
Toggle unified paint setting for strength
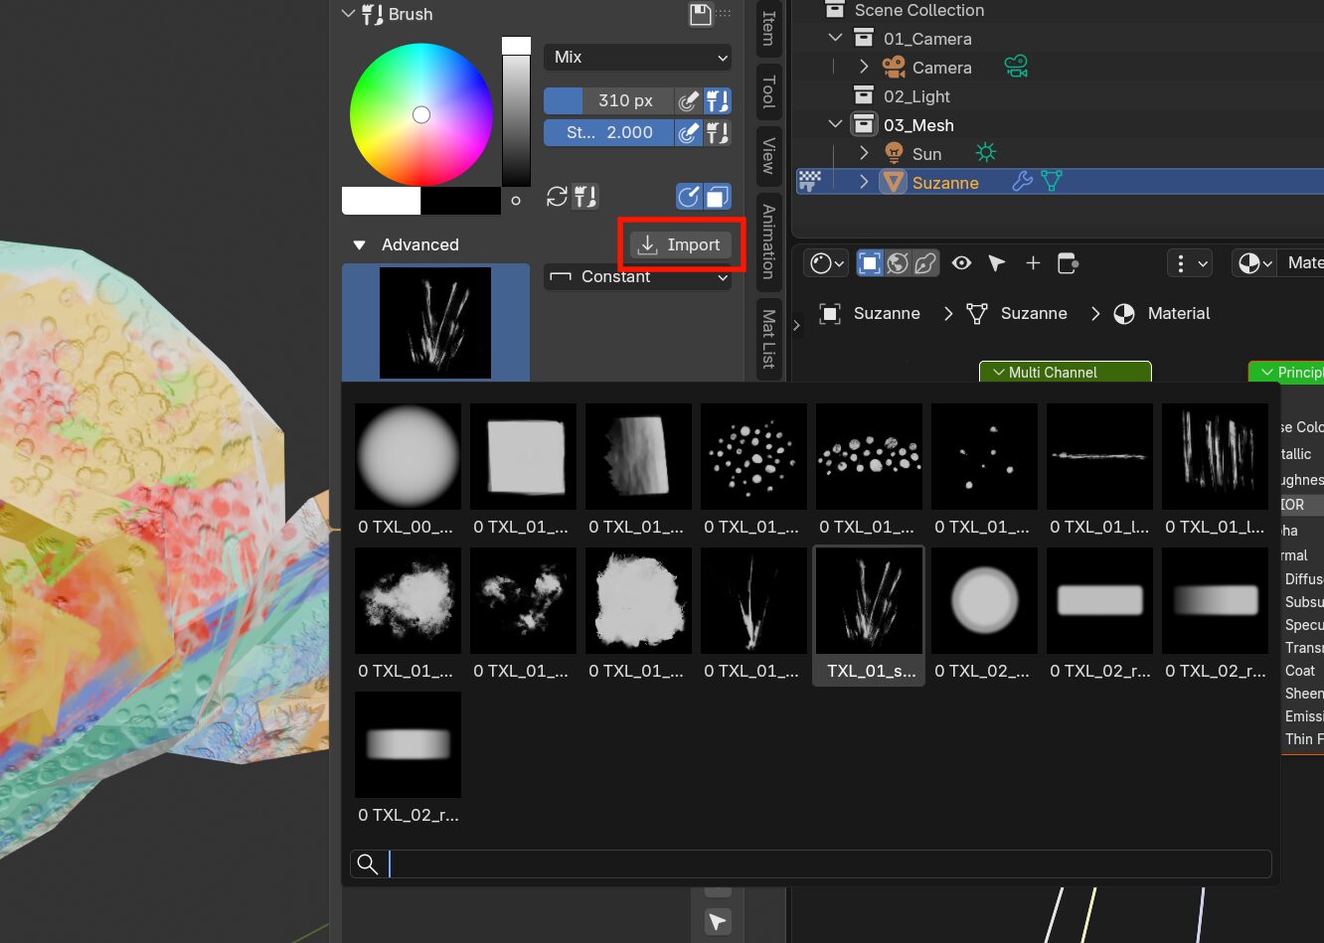click(x=717, y=132)
